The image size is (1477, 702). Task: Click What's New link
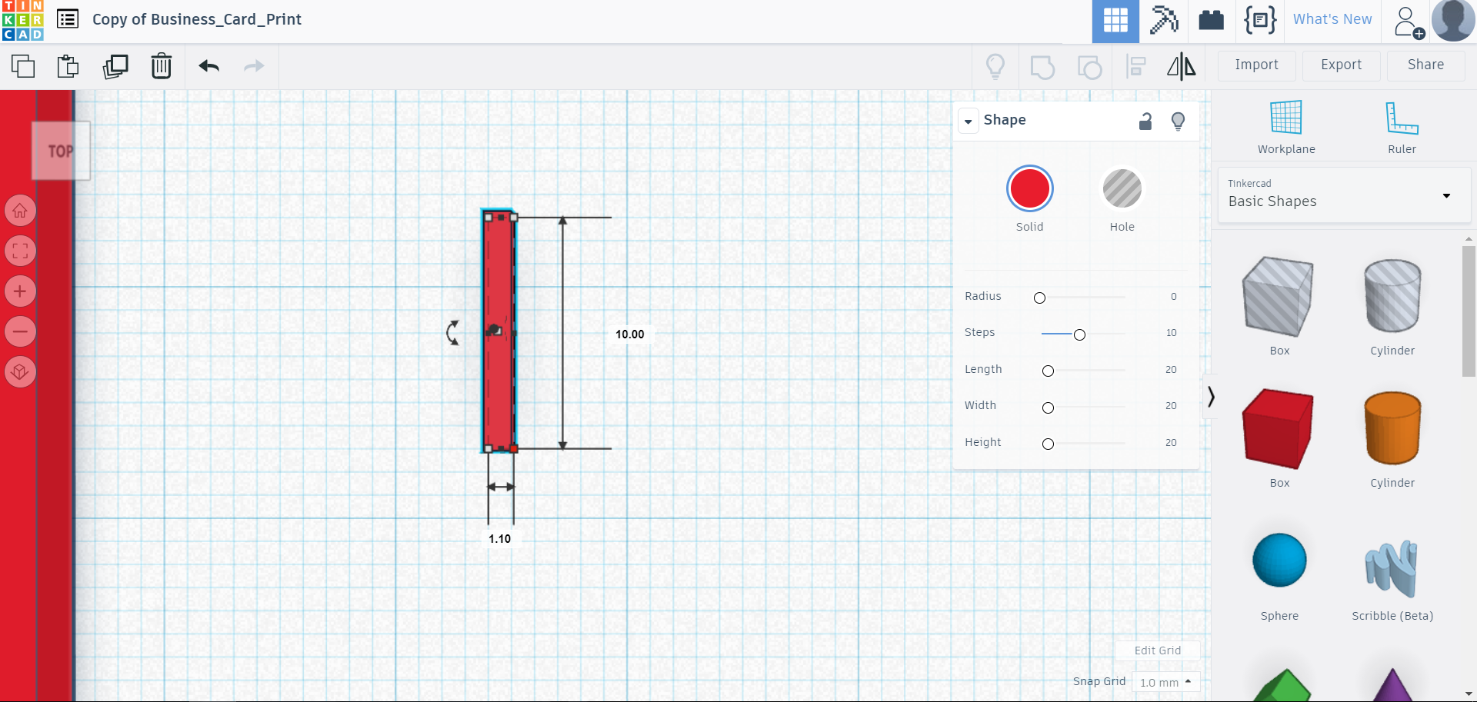pyautogui.click(x=1332, y=19)
